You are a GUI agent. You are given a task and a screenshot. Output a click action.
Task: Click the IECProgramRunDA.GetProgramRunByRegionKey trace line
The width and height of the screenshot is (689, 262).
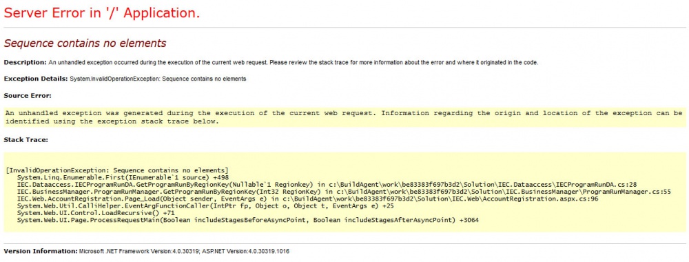click(327, 185)
